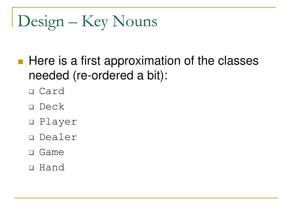The image size is (293, 220).
Task: Click the word 'classes' in body text
Action: 238,61
